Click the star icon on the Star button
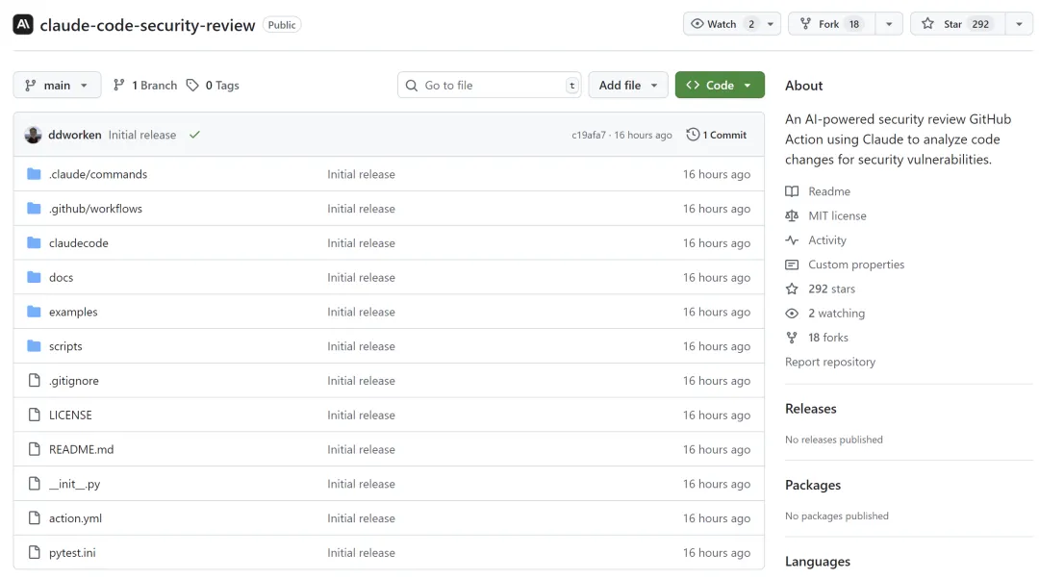This screenshot has width=1039, height=579. pyautogui.click(x=927, y=24)
